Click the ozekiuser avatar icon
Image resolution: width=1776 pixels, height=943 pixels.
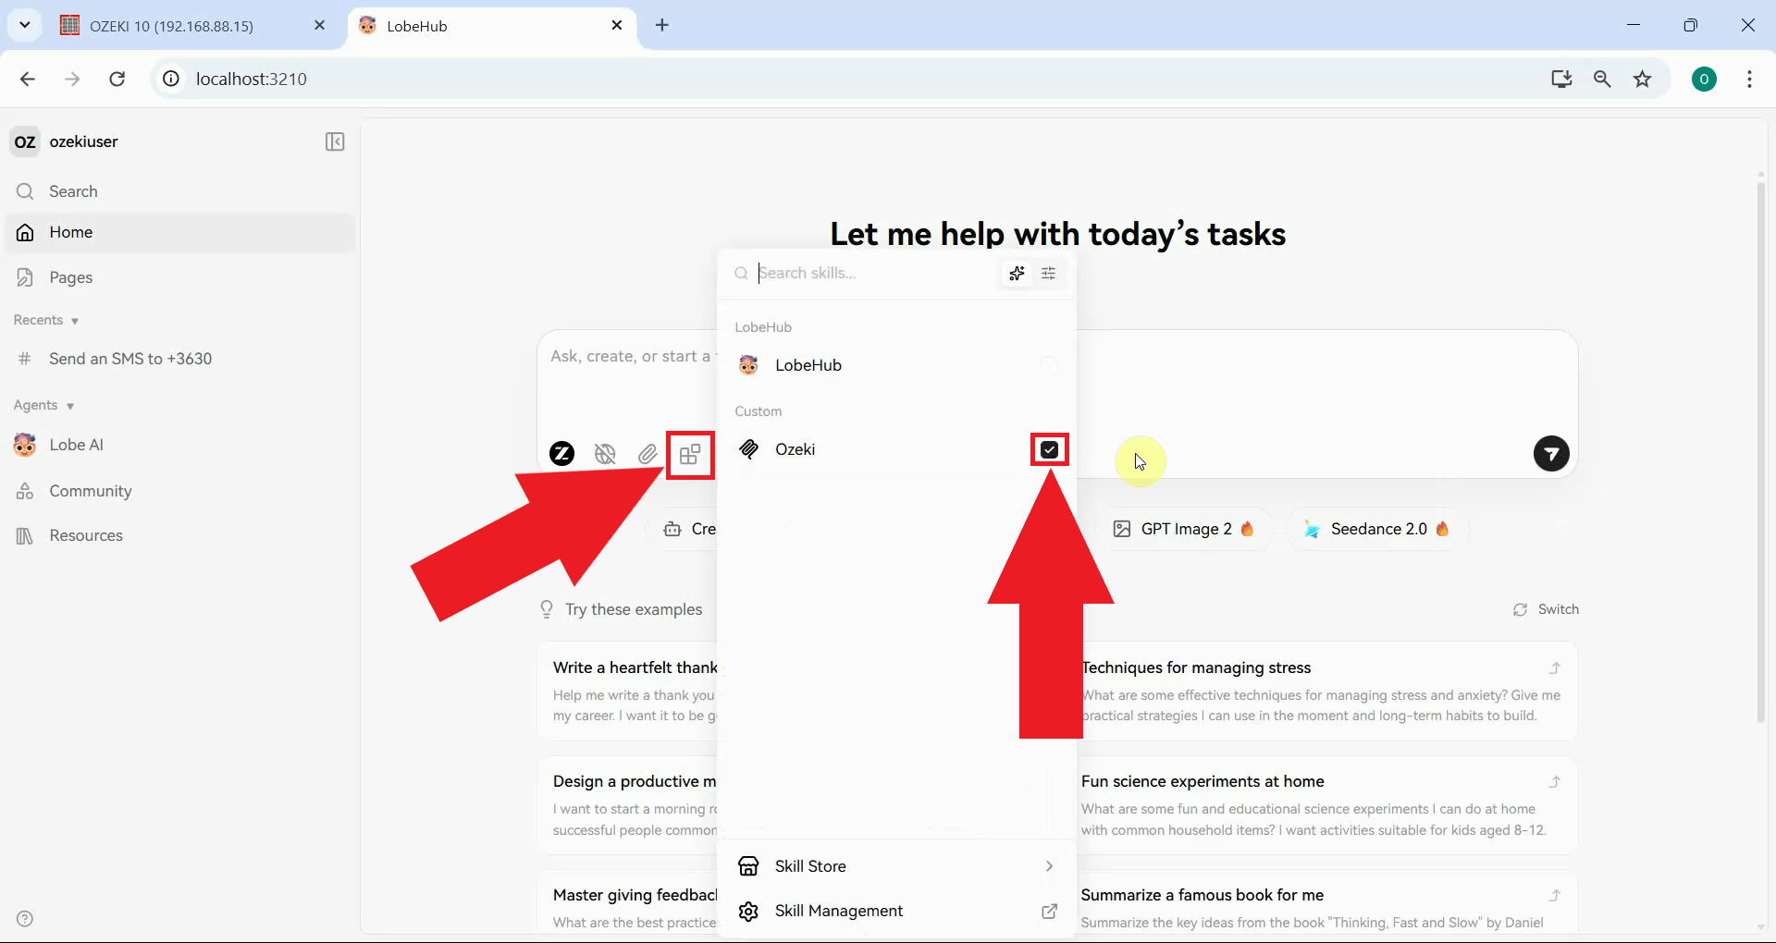point(25,141)
